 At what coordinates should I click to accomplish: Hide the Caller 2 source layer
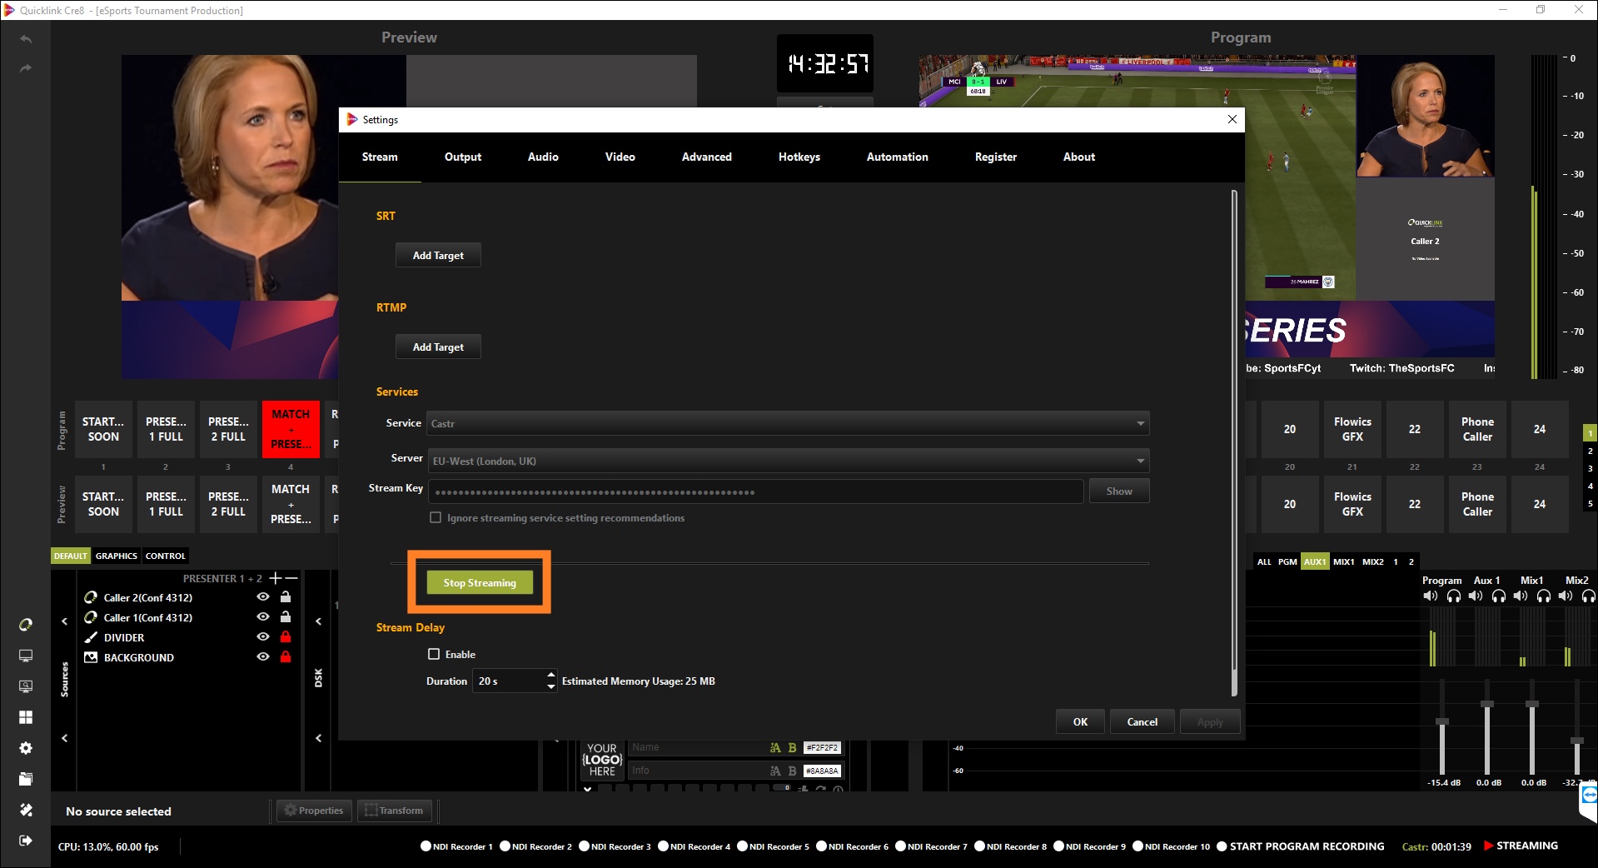(263, 597)
